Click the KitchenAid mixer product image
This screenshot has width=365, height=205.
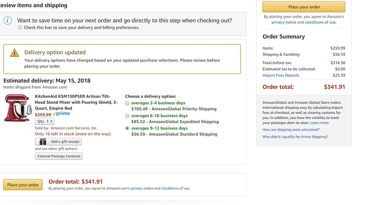[18, 108]
